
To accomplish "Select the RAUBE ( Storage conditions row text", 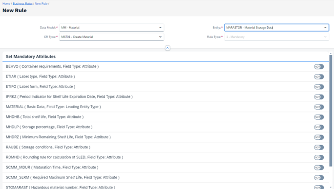I will (48, 147).
